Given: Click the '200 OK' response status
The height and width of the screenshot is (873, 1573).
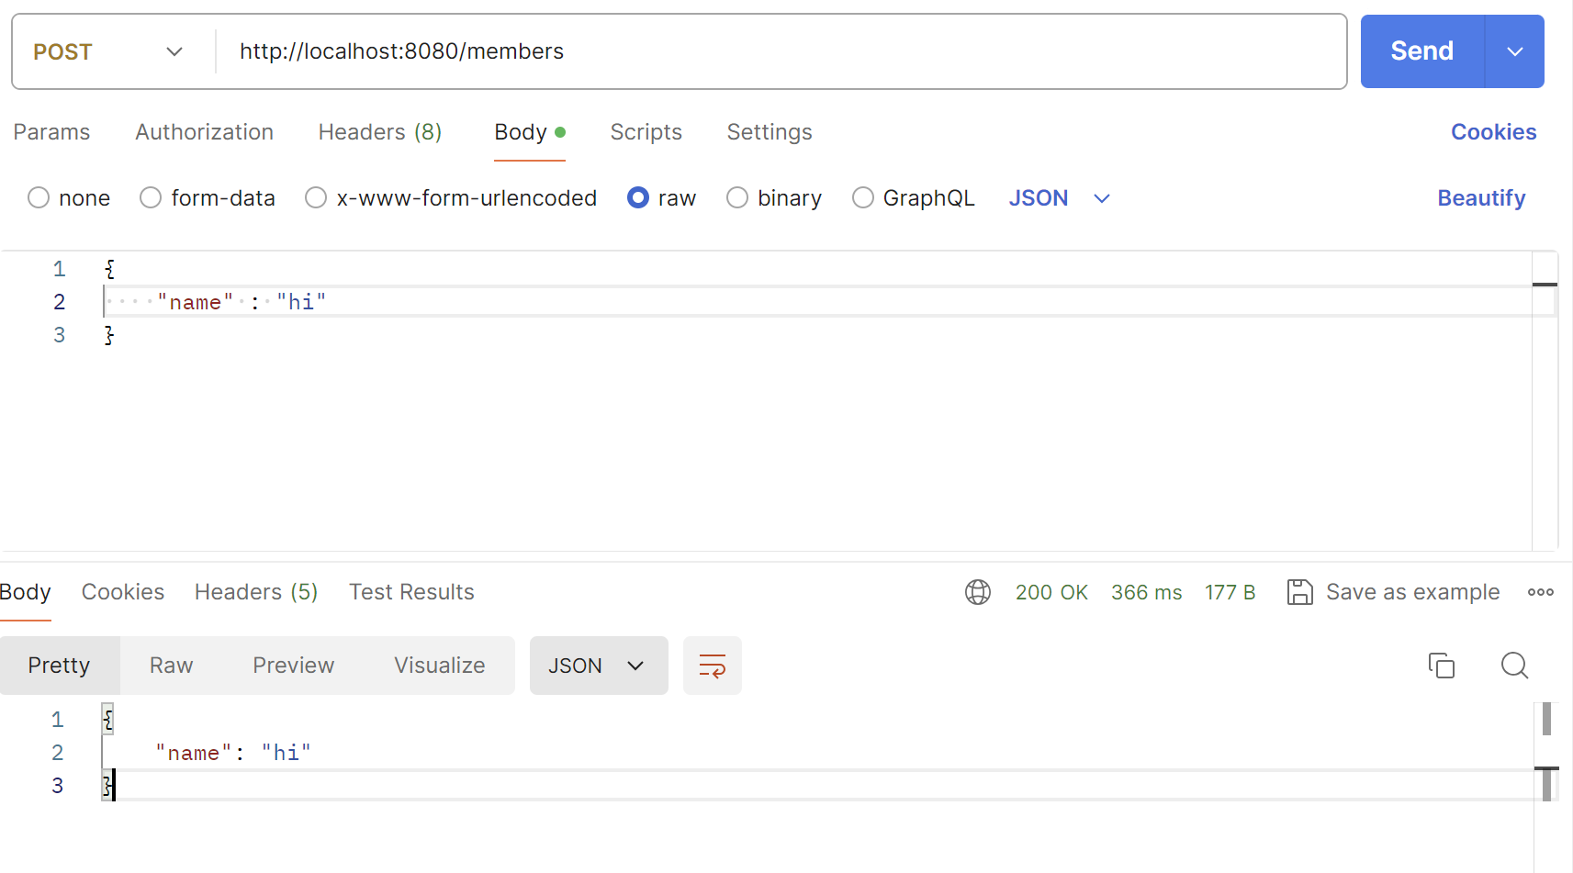Looking at the screenshot, I should 1051,592.
